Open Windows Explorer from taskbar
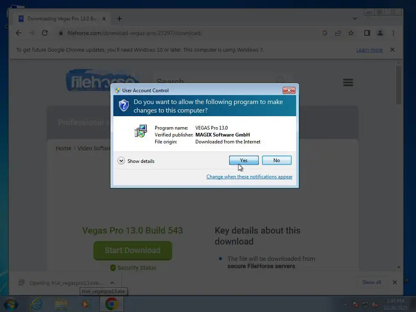416x312 pixels. (x=61, y=304)
